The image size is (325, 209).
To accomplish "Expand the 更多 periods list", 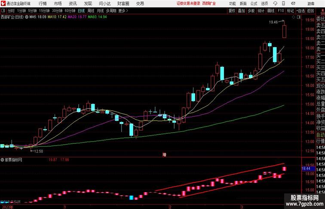I will click(123, 11).
